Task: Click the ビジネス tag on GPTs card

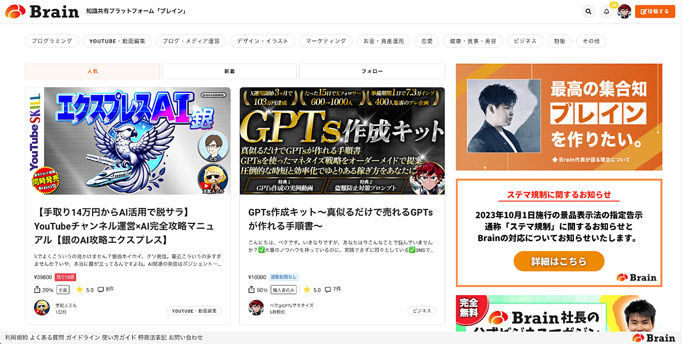Action: click(422, 311)
